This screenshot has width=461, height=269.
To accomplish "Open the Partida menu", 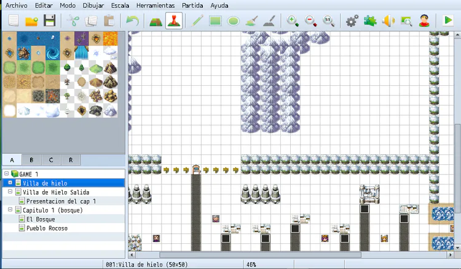I will (192, 6).
